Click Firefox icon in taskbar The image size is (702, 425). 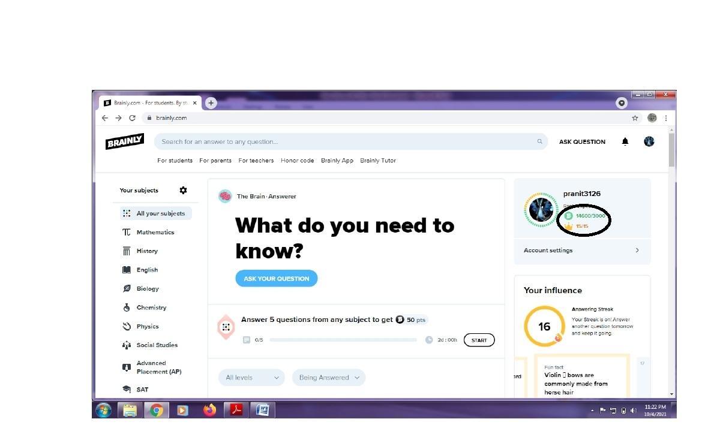[x=209, y=410]
